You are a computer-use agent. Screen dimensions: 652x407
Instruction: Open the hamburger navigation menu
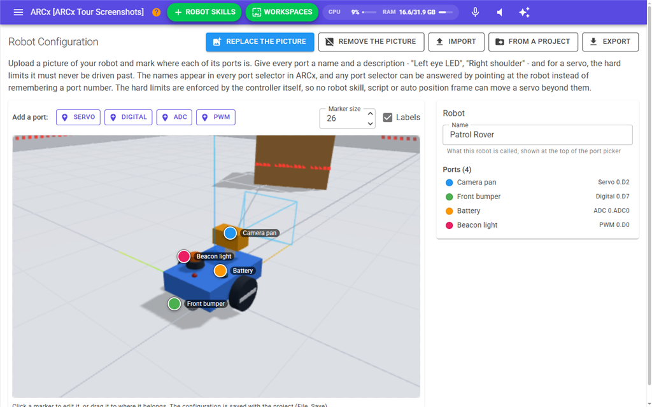click(18, 12)
